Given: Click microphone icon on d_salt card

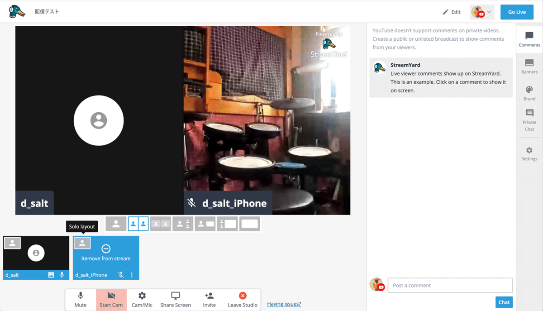Looking at the screenshot, I should pyautogui.click(x=62, y=275).
